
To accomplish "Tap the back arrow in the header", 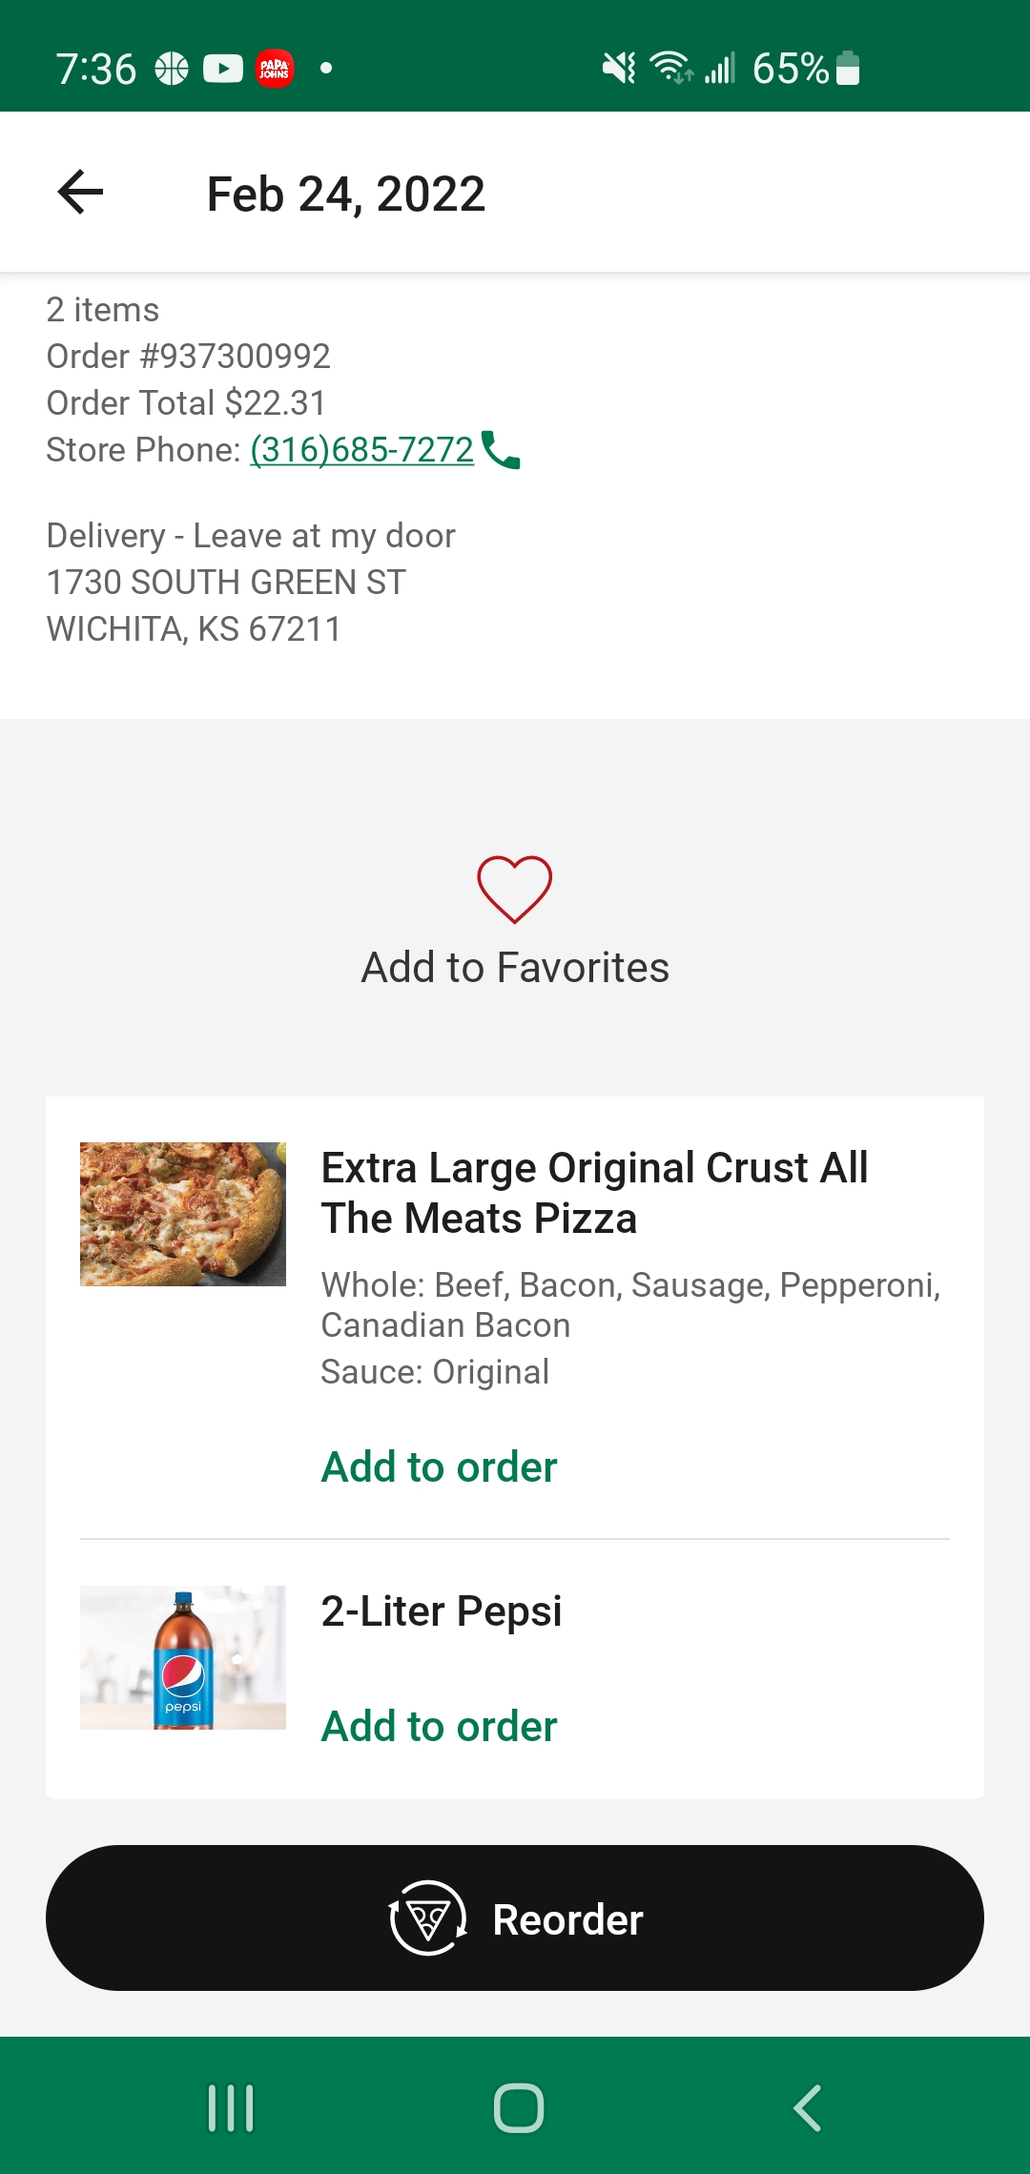I will click(x=80, y=193).
